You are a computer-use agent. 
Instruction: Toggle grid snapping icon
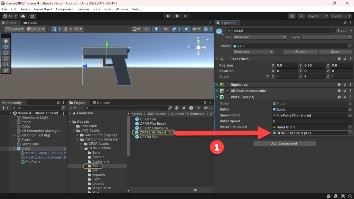[54, 29]
